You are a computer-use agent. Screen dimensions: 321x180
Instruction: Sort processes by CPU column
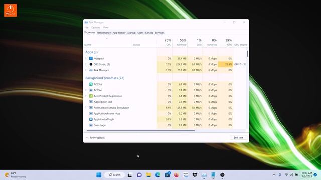165,42
